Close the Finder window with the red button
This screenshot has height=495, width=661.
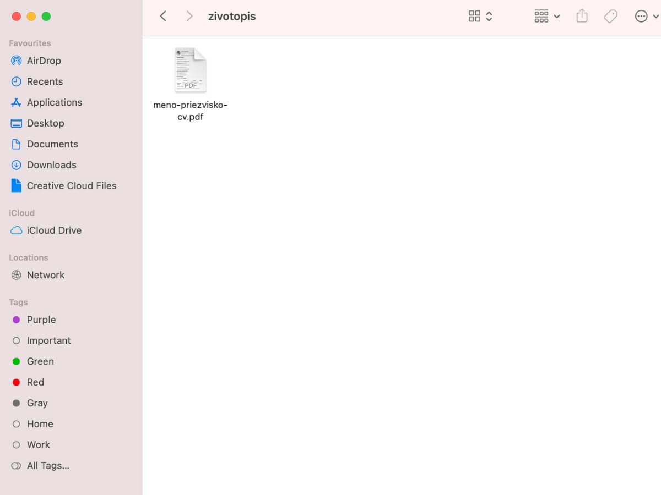pyautogui.click(x=16, y=16)
